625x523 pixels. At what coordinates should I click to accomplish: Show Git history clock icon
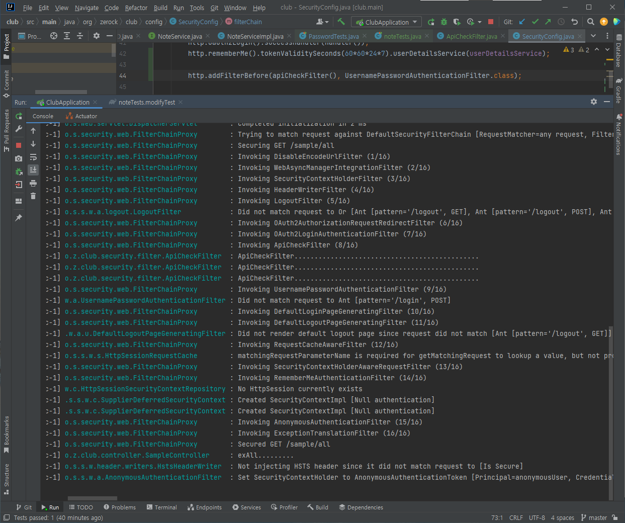(x=561, y=22)
